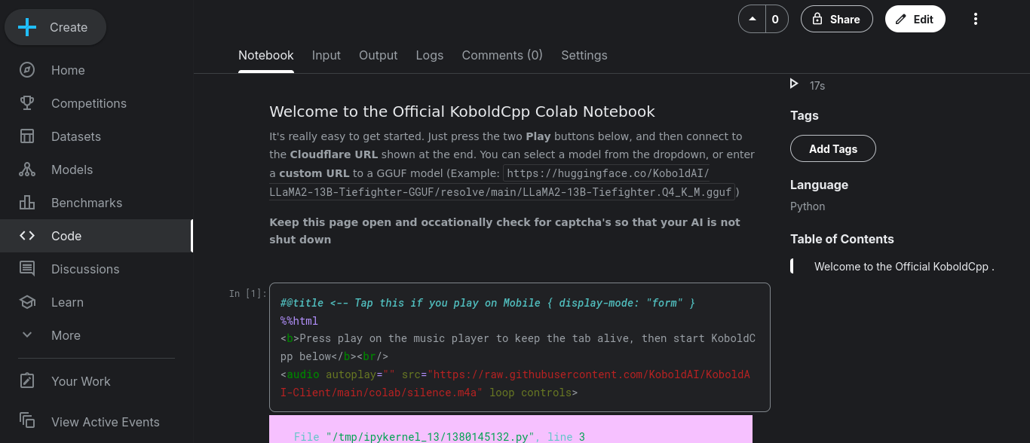Switch to the Logs tab
Viewport: 1030px width, 443px height.
430,55
